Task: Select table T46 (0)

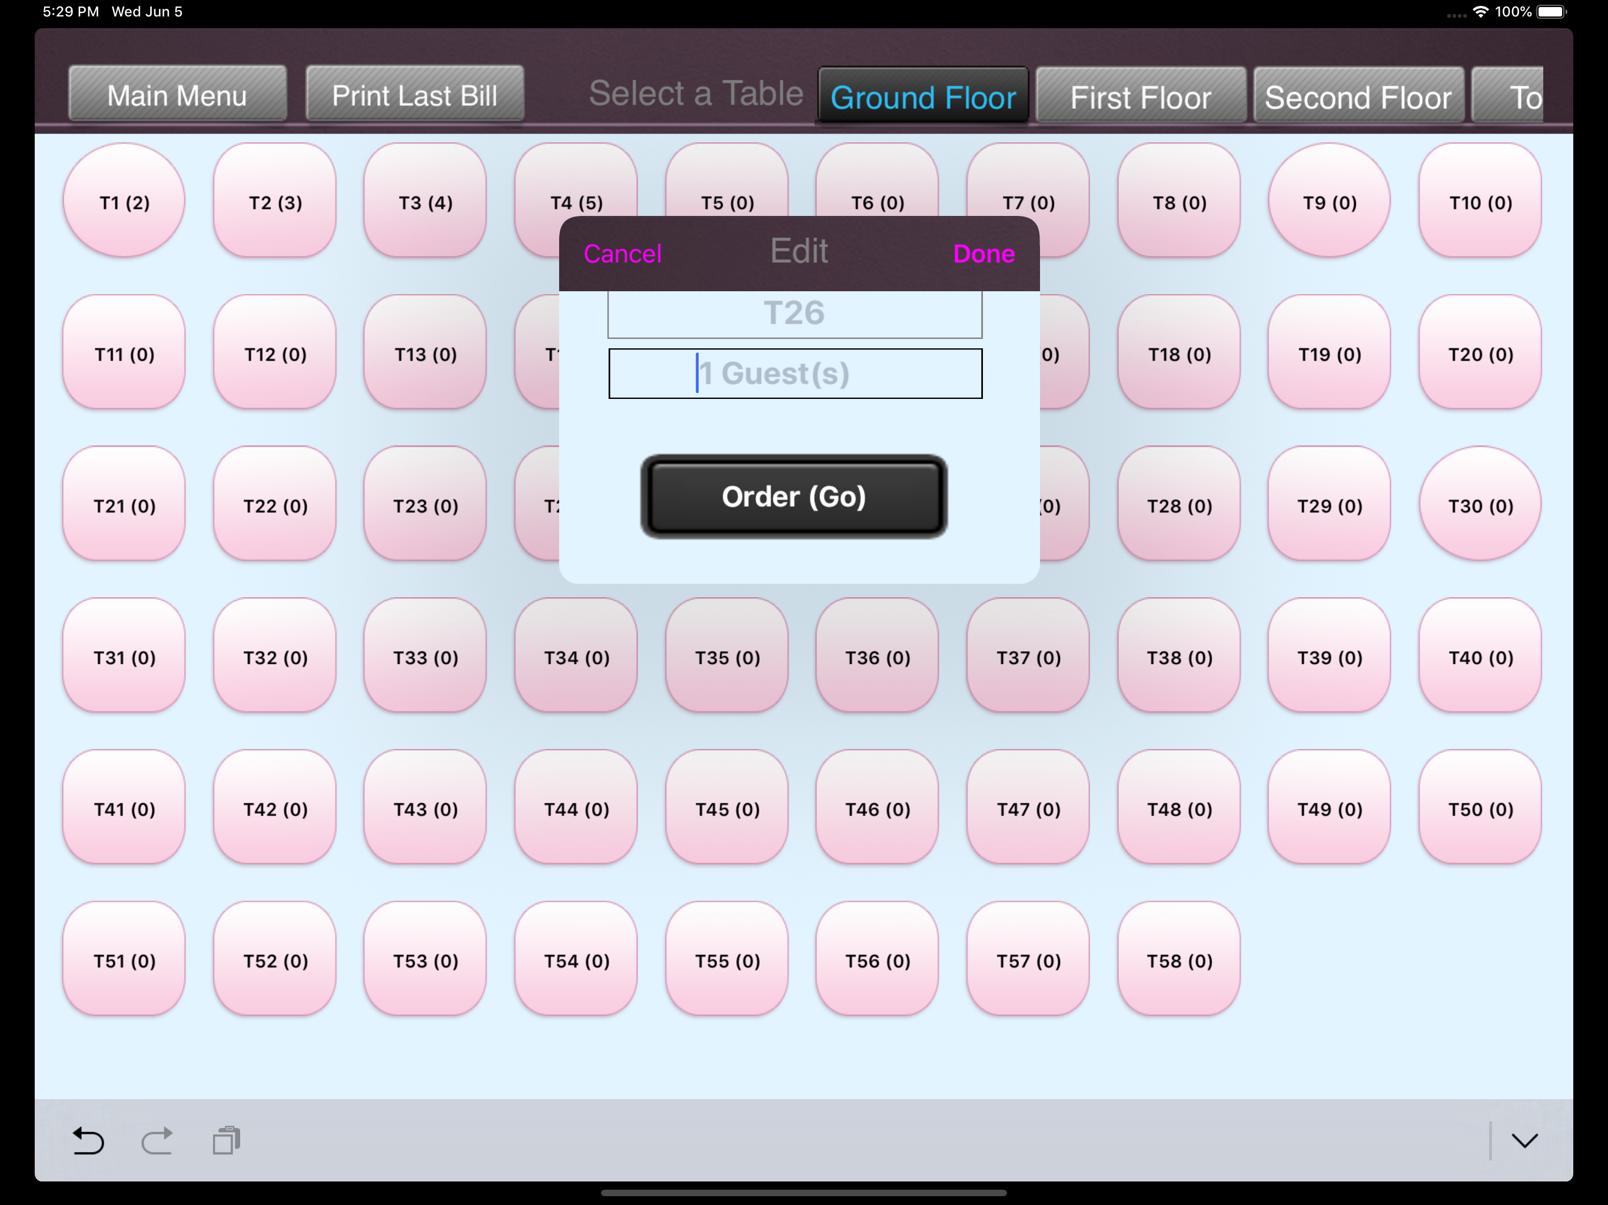Action: [x=878, y=807]
